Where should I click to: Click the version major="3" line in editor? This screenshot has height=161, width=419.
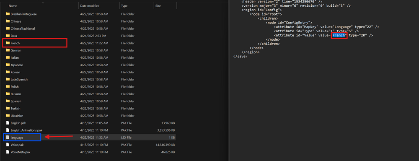(x=296, y=5)
